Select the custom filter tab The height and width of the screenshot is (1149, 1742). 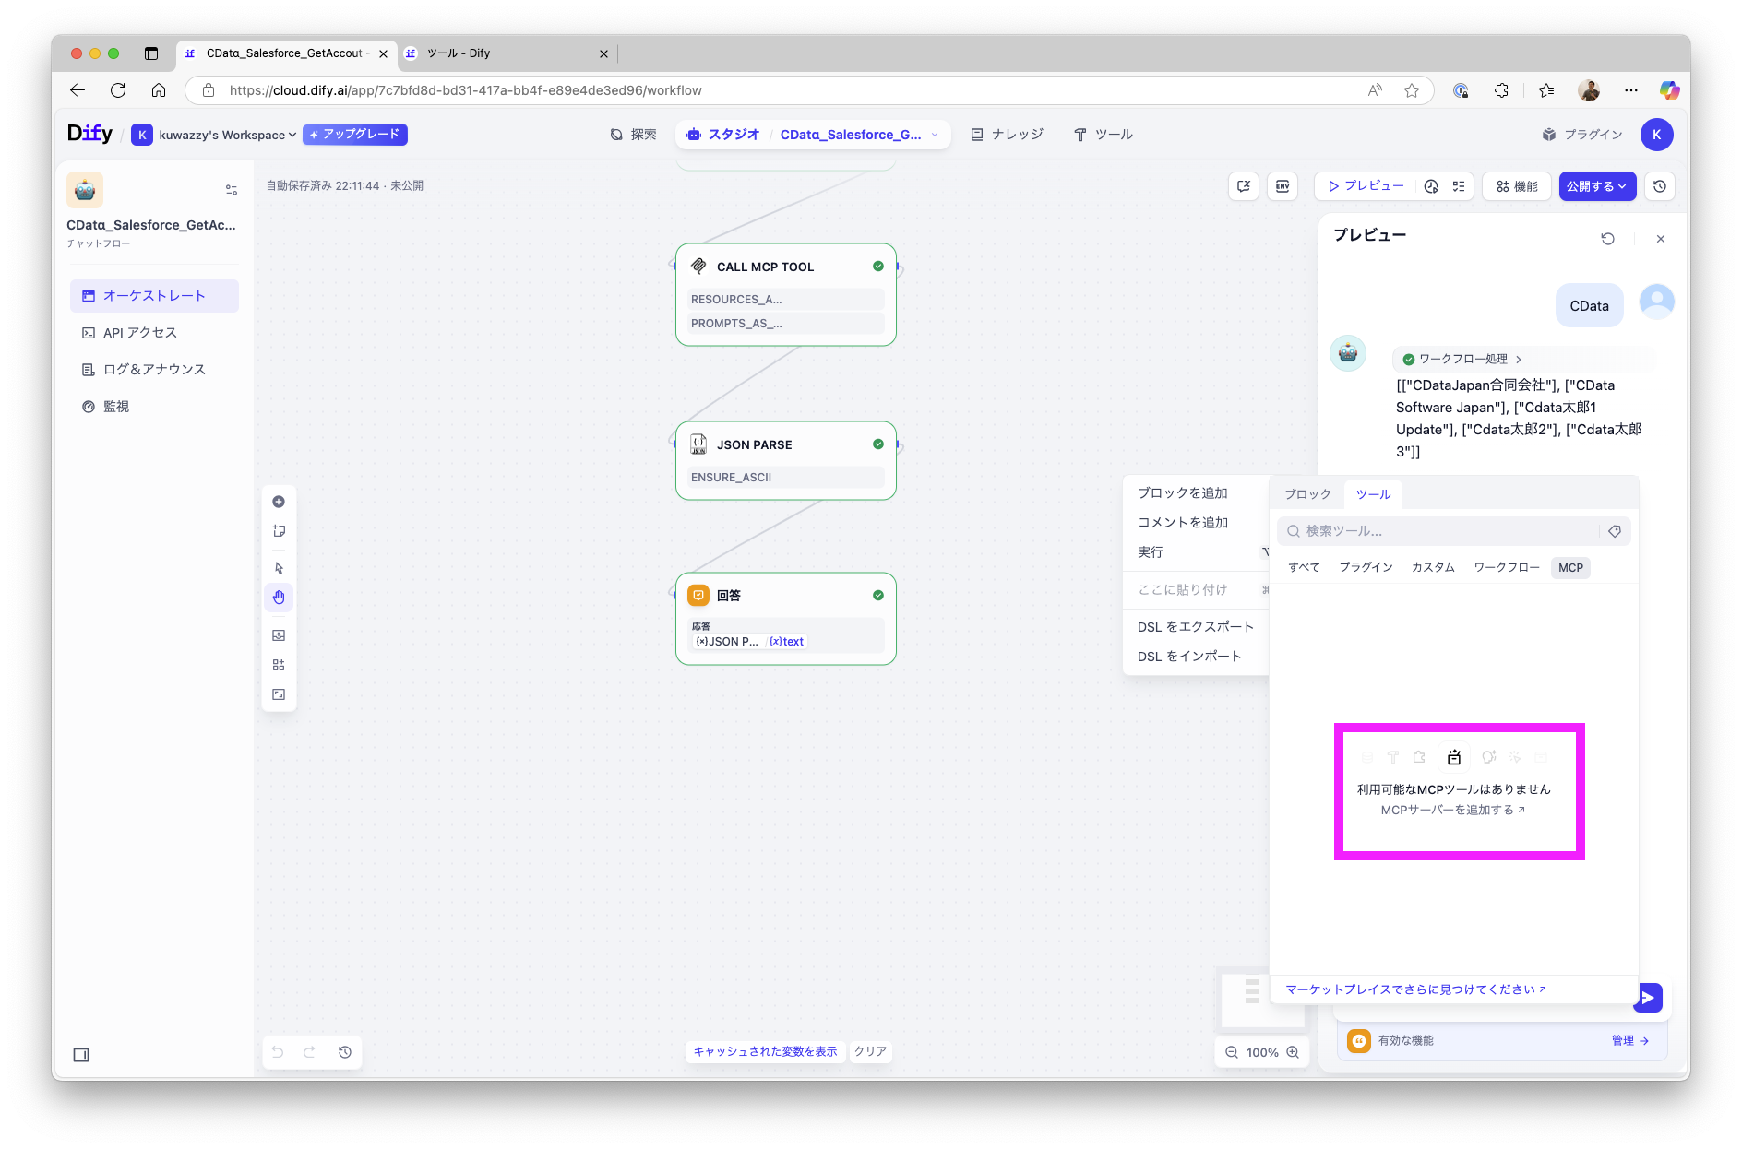(x=1433, y=568)
